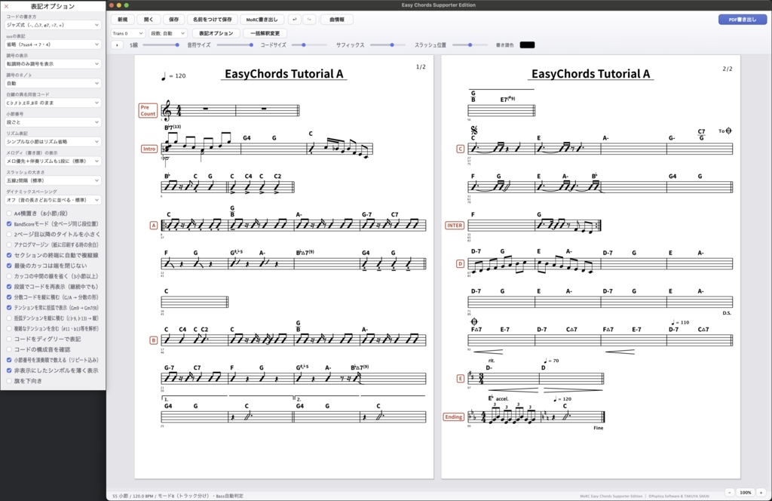Open the リズム表記 dropdown
This screenshot has width=772, height=501.
(x=53, y=141)
